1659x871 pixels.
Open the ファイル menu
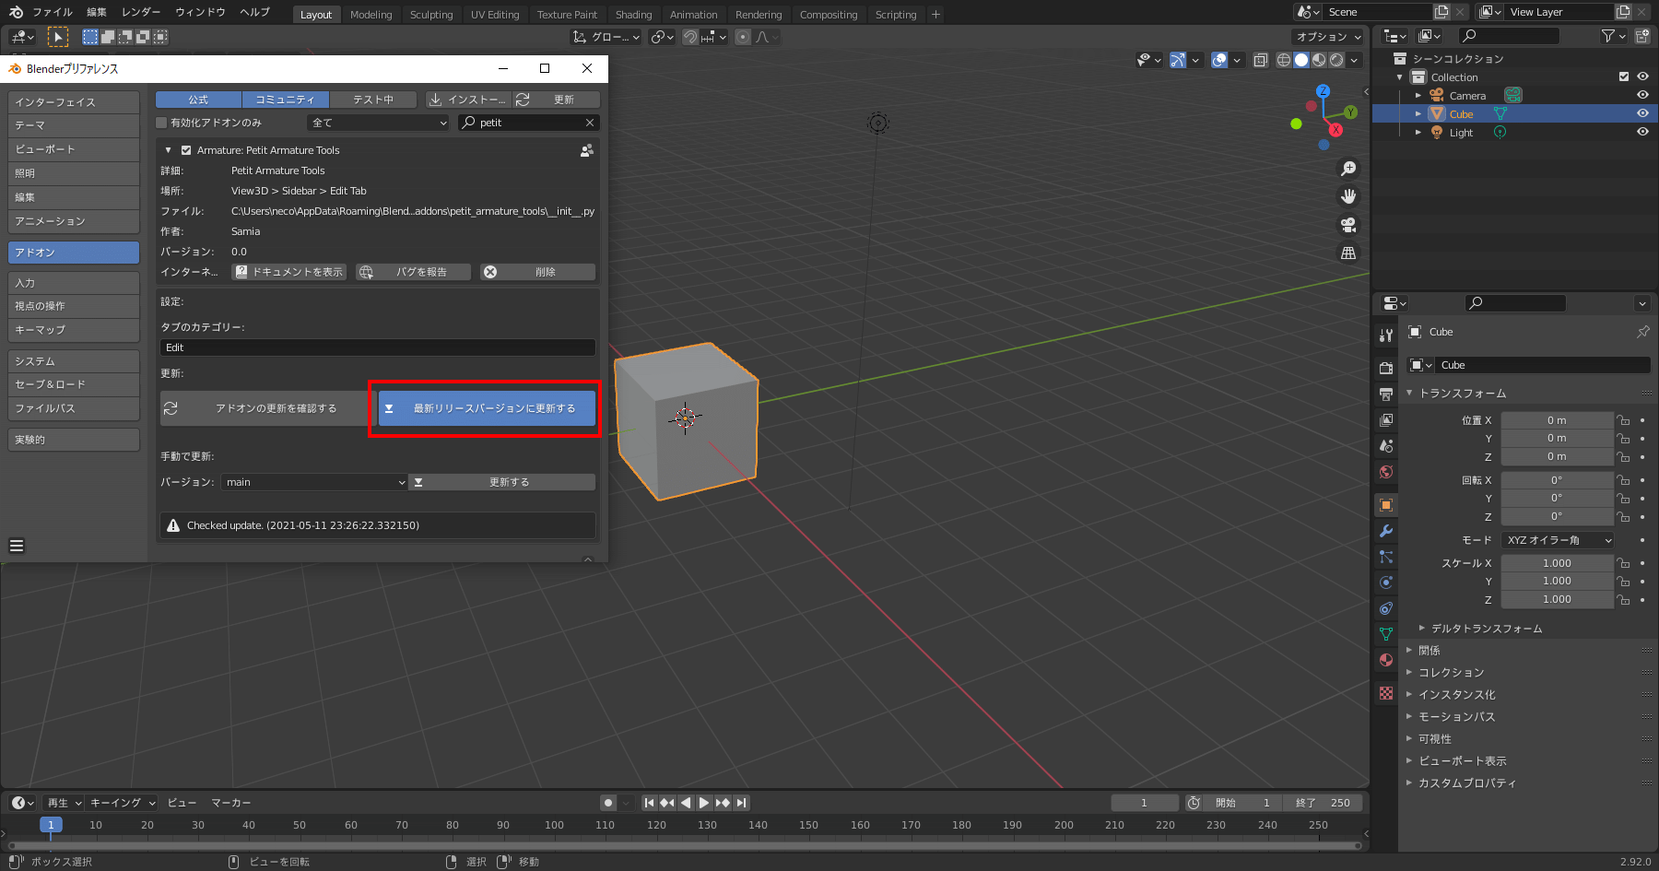[x=53, y=12]
